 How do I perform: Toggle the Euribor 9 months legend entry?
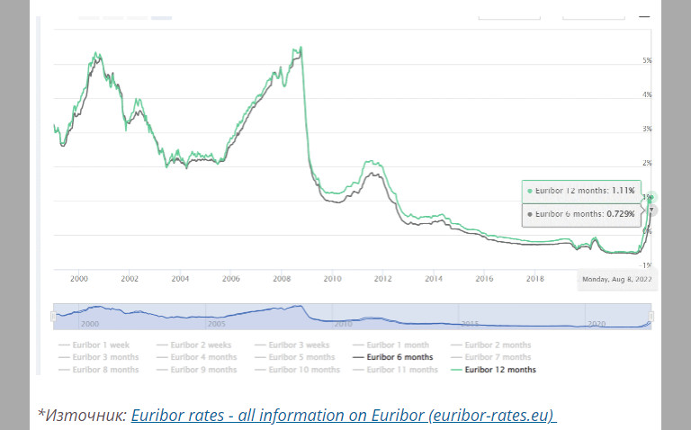(x=203, y=370)
